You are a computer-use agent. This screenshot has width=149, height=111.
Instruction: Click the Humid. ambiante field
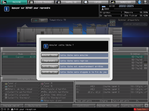coord(130,101)
